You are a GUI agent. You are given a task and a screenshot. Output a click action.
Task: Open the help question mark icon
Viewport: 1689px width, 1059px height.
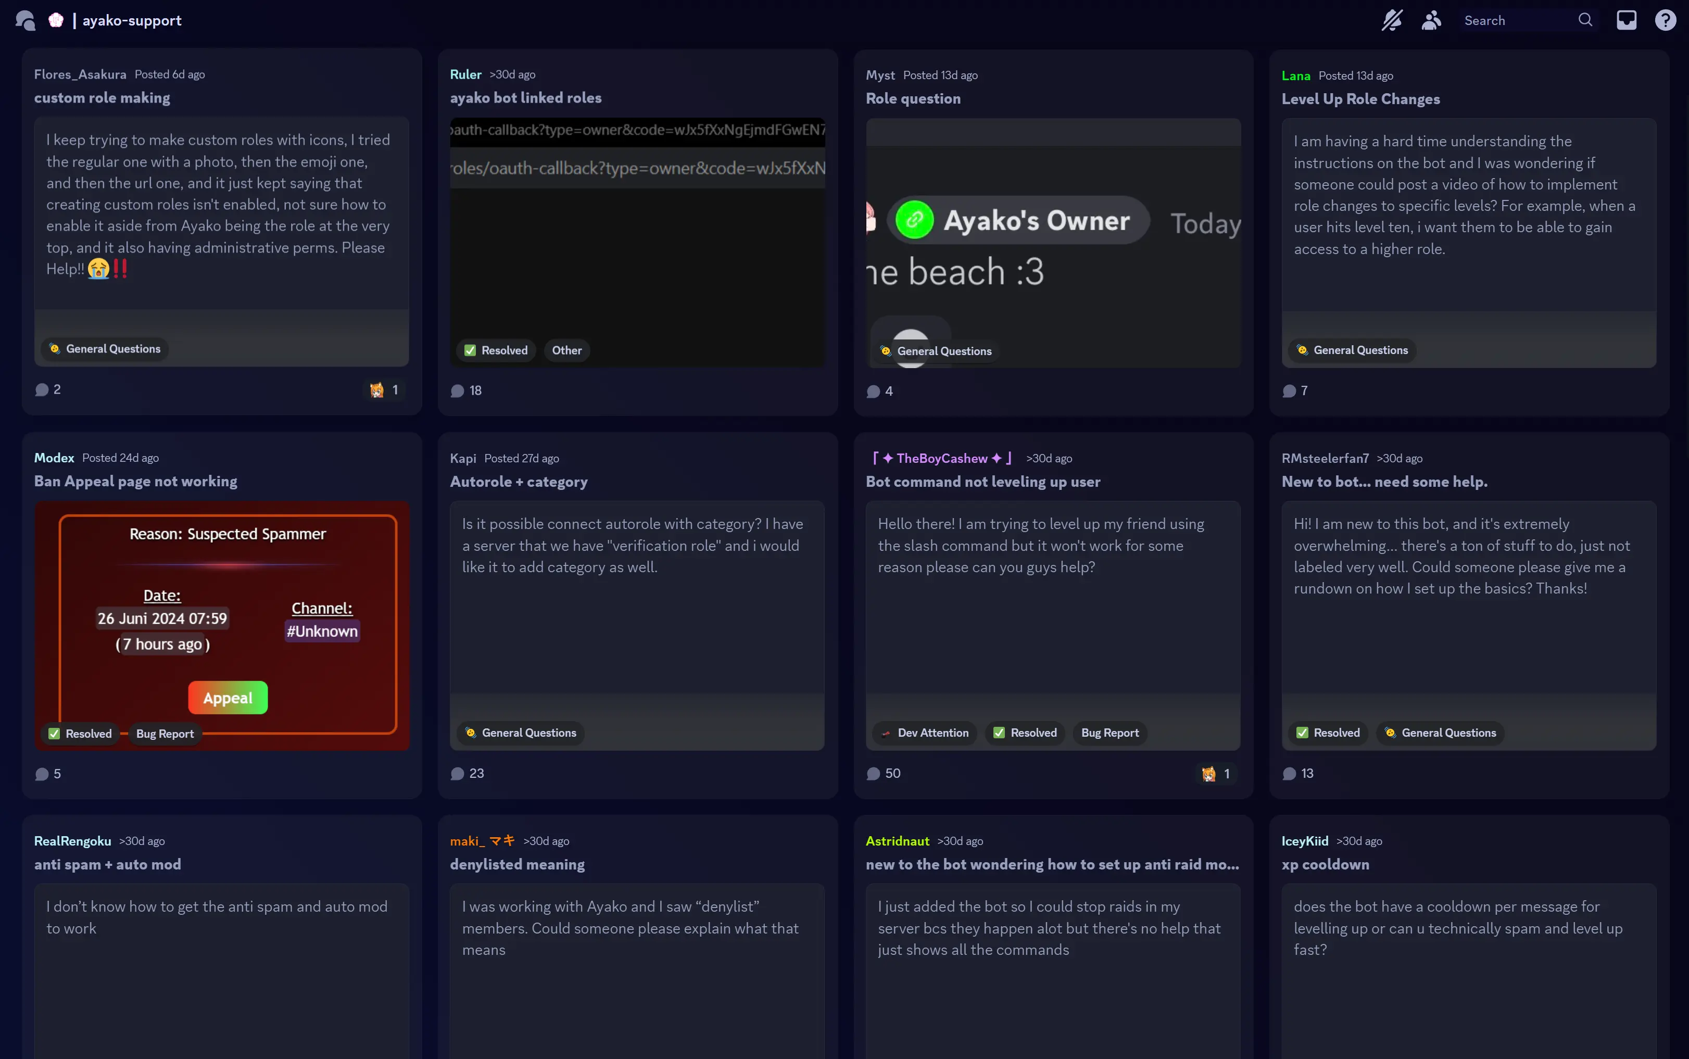1665,20
